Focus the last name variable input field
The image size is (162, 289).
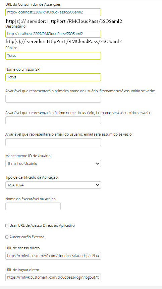point(53,120)
